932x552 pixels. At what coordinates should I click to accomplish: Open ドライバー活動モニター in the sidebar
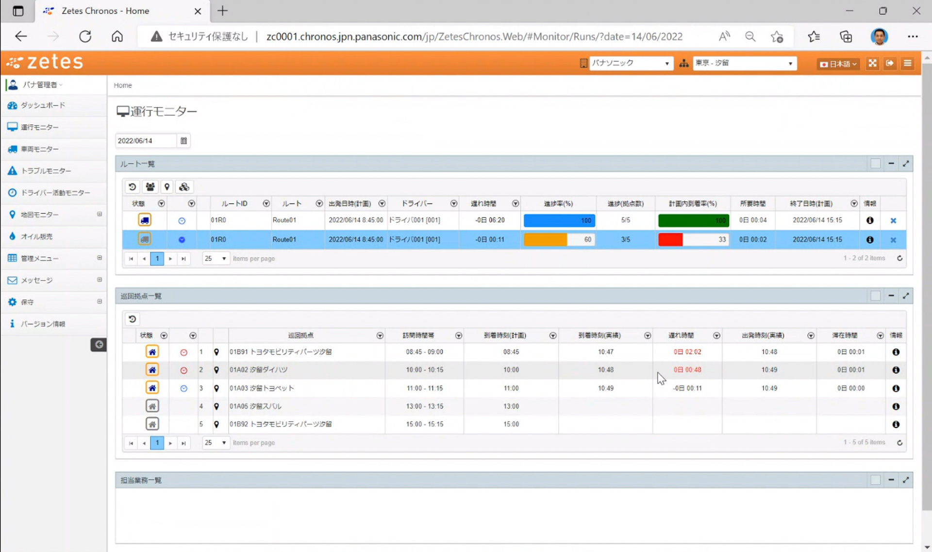tap(55, 193)
